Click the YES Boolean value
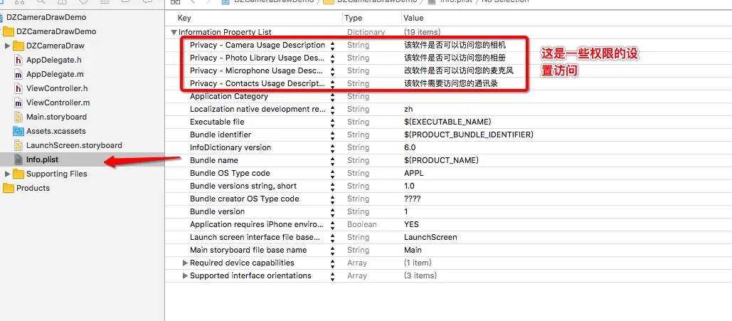The image size is (732, 321). (411, 224)
